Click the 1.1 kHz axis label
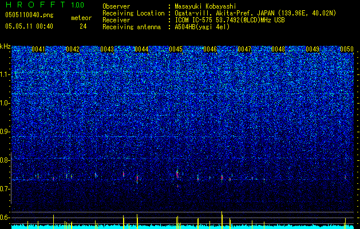The image size is (360, 229). [5, 74]
